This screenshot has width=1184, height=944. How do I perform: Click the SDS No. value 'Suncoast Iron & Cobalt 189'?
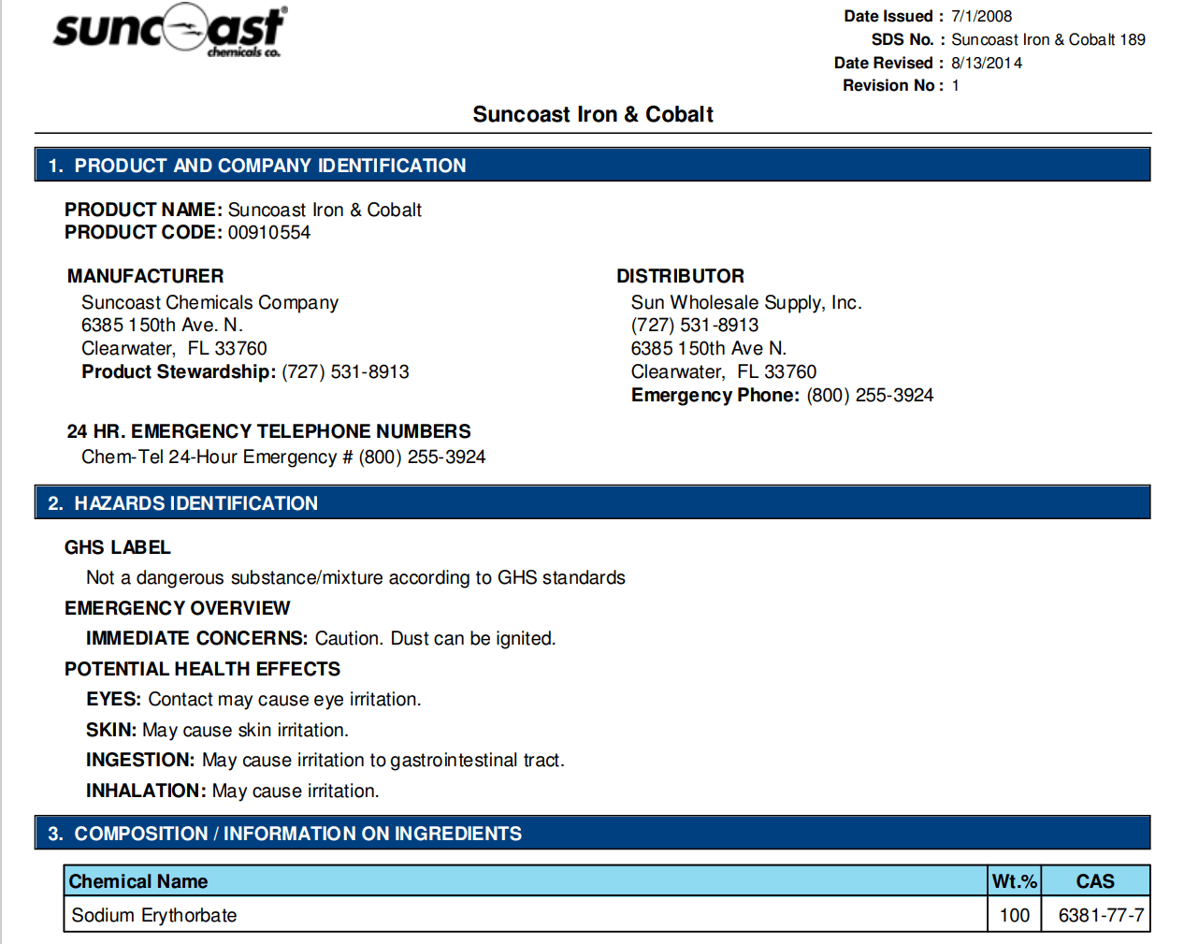tap(1047, 39)
